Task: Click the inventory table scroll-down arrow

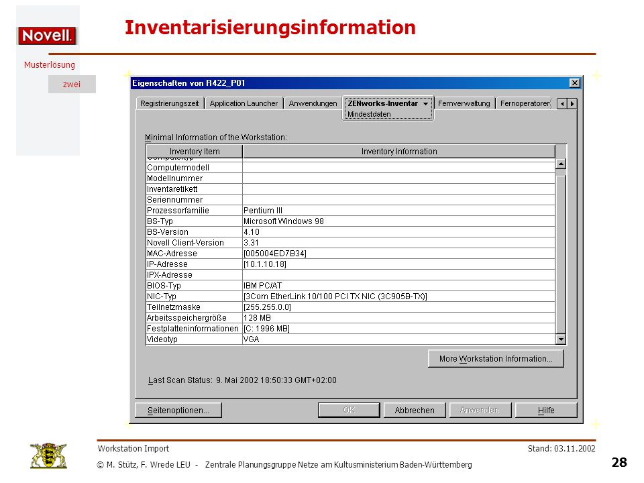Action: 561,339
